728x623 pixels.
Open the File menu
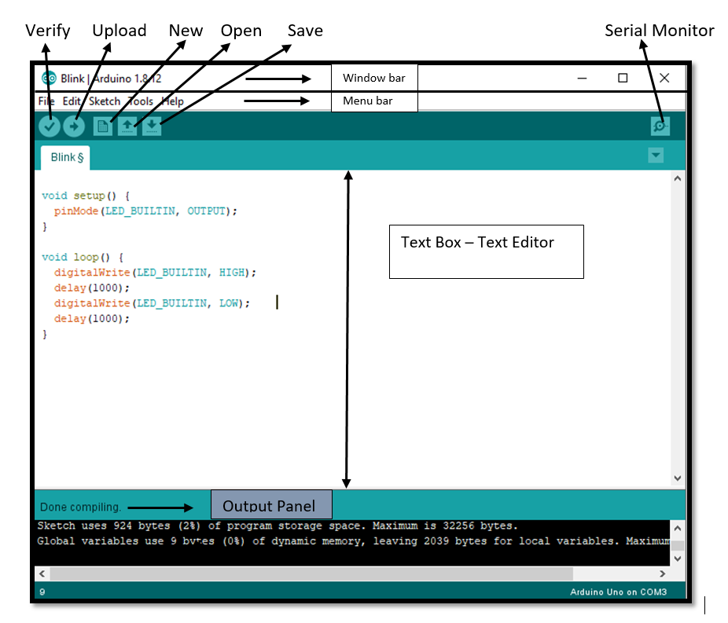coord(46,101)
